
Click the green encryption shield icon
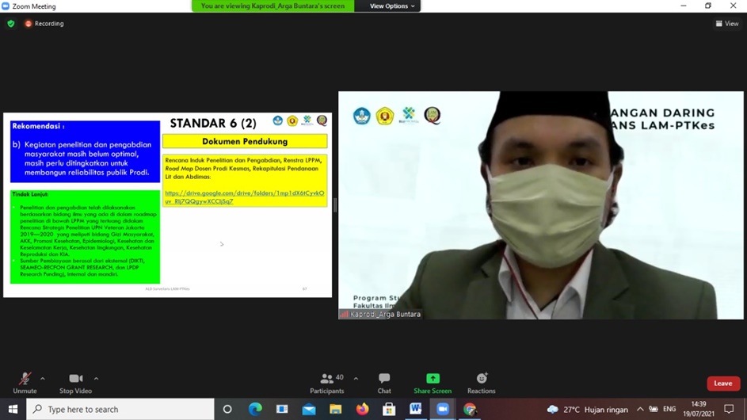(11, 24)
